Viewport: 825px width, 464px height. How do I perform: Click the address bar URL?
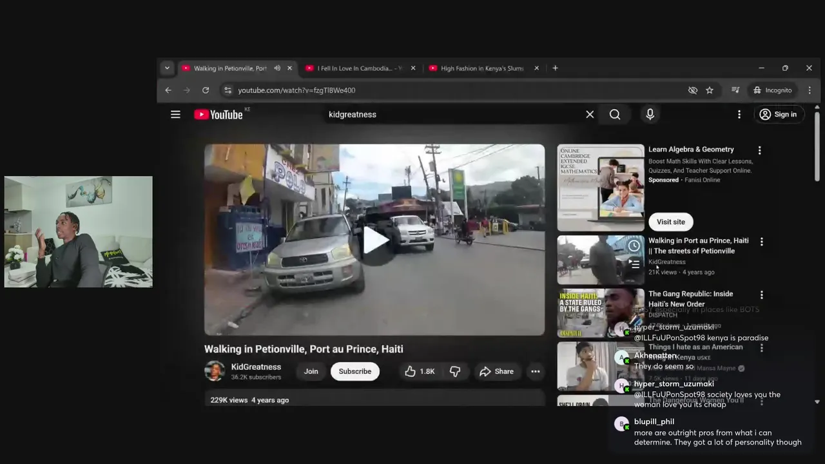296,90
